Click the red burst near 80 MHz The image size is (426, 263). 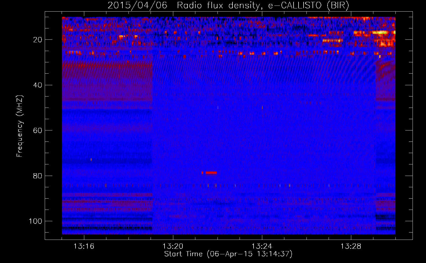point(211,173)
